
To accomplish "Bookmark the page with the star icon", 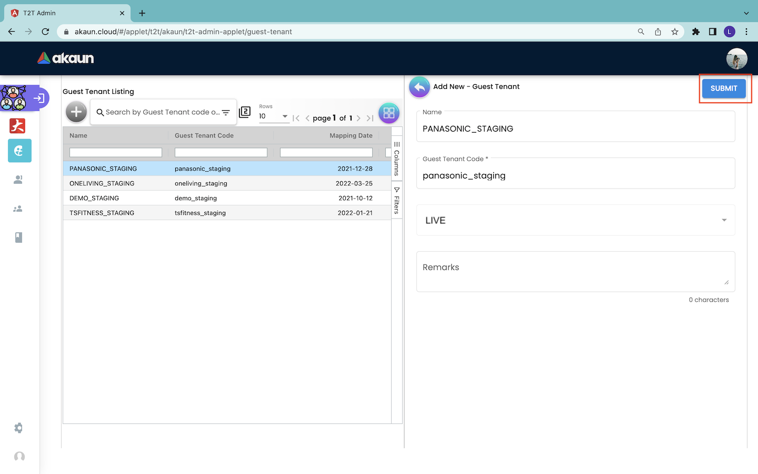I will click(x=675, y=32).
